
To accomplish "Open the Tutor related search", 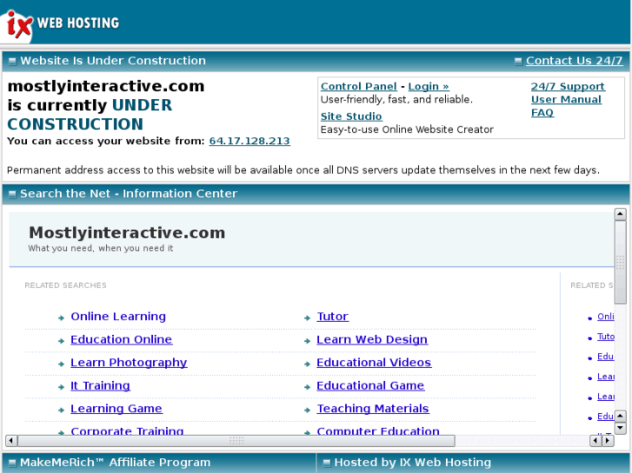I will click(x=333, y=317).
